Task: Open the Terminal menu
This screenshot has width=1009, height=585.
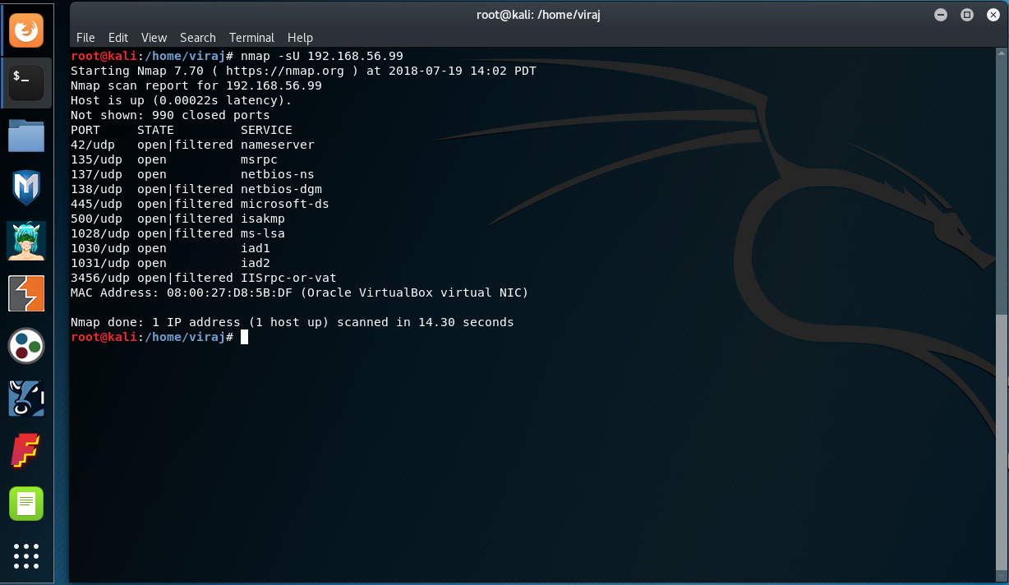Action: pyautogui.click(x=251, y=38)
